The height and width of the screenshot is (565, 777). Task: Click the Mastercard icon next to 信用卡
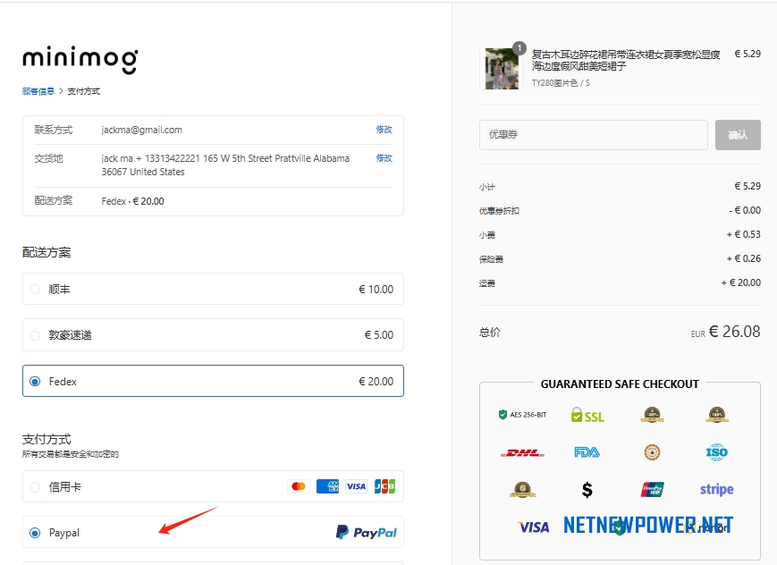coord(299,486)
